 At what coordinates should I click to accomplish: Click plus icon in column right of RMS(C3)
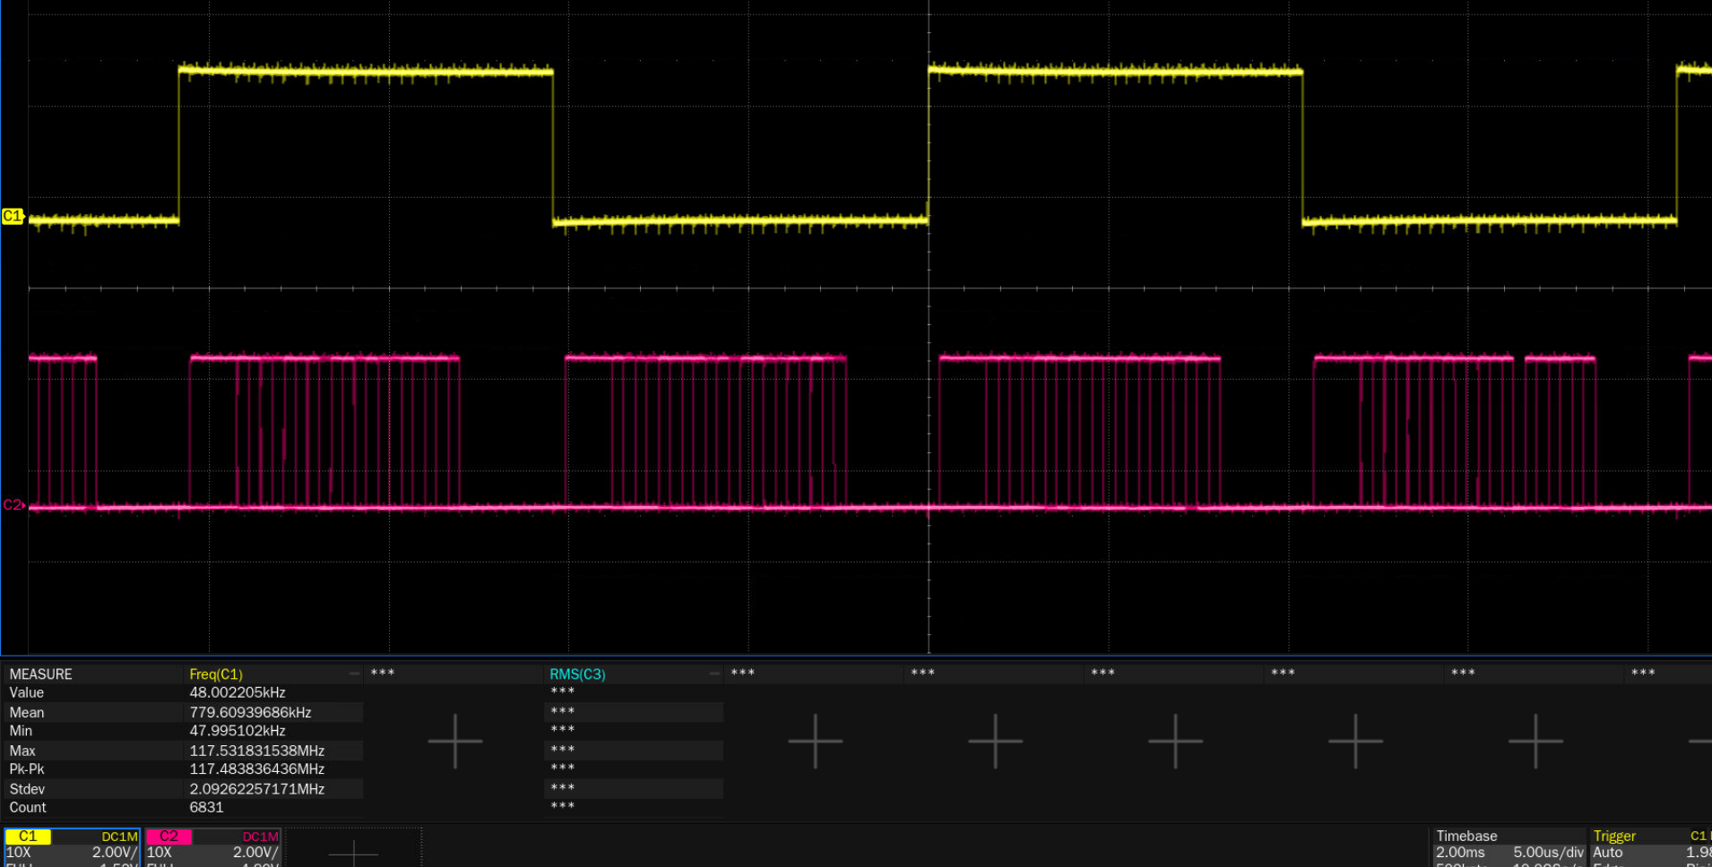[815, 741]
